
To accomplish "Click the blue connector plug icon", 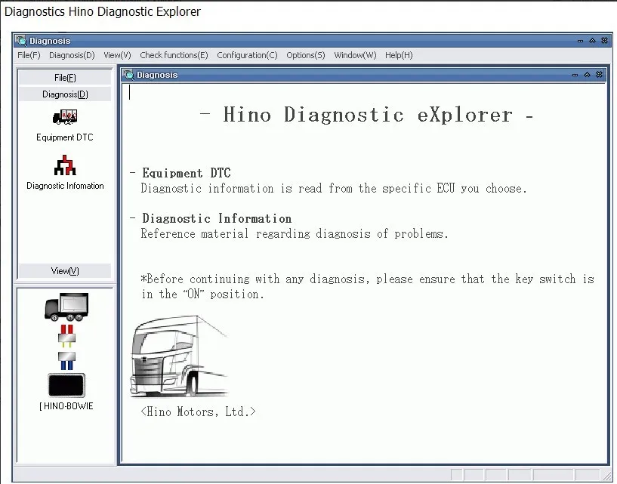I will [66, 360].
